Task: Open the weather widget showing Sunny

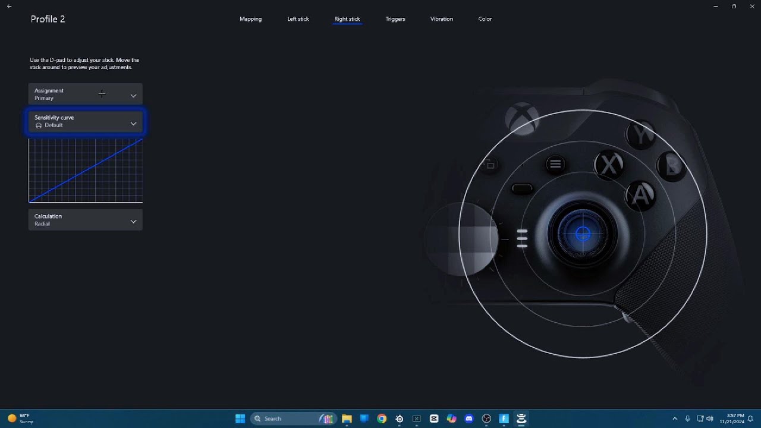Action: click(x=21, y=418)
